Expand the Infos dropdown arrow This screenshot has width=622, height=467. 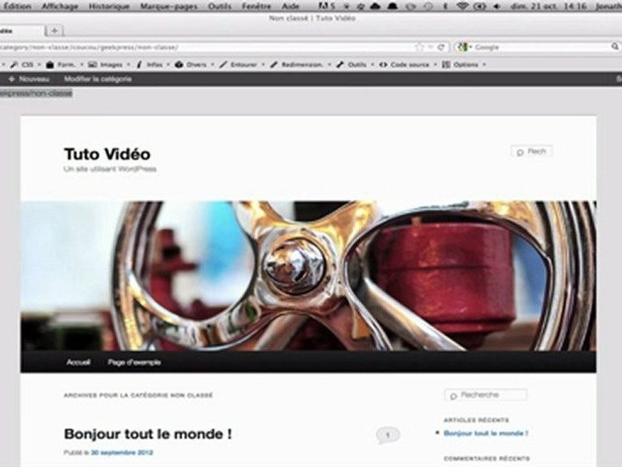tap(168, 64)
